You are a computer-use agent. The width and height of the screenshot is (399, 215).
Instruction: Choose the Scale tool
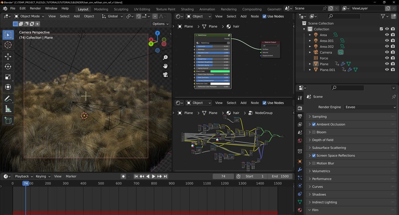coord(8,77)
